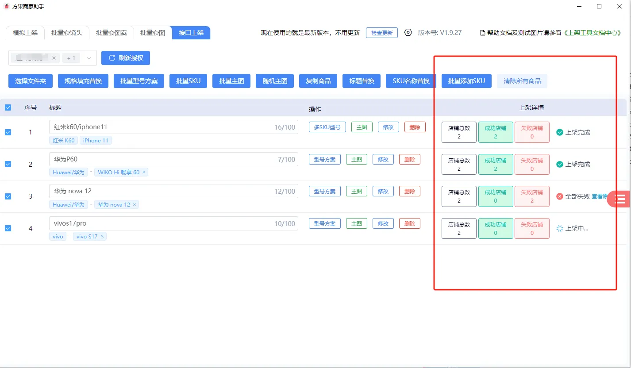Remove the vivo S17 tag
This screenshot has height=368, width=631.
click(102, 237)
